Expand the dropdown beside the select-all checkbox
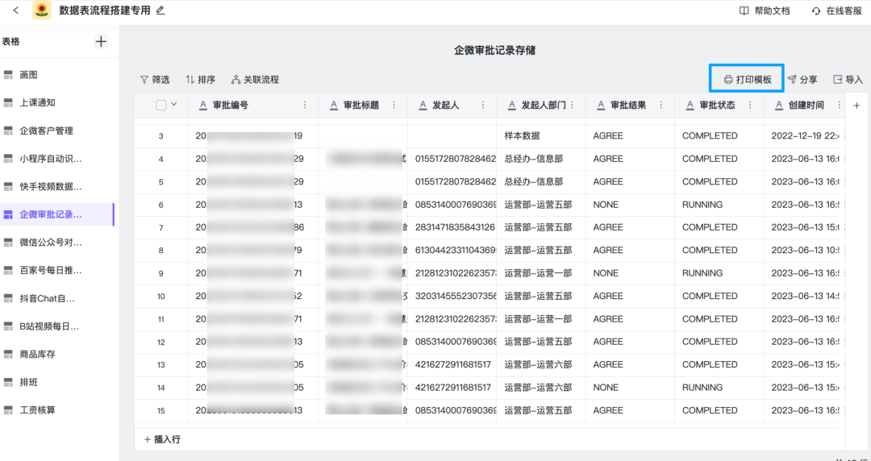 tap(174, 105)
